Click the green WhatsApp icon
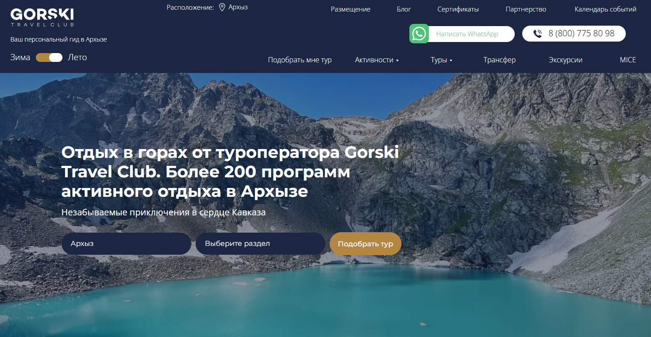Image resolution: width=651 pixels, height=337 pixels. (419, 34)
